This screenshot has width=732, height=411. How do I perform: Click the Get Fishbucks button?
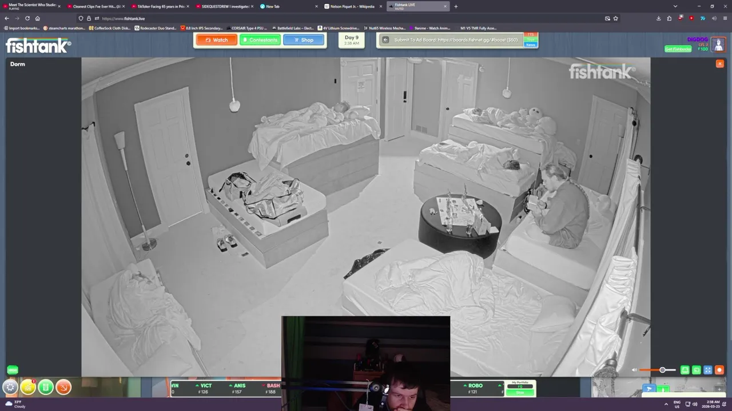click(678, 49)
